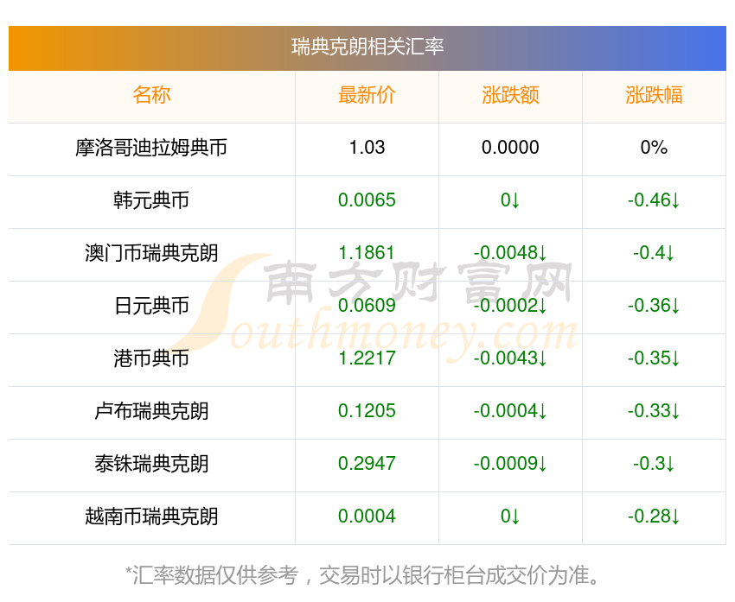The image size is (735, 602).
Task: Click the price 1.2217
Action: click(367, 358)
